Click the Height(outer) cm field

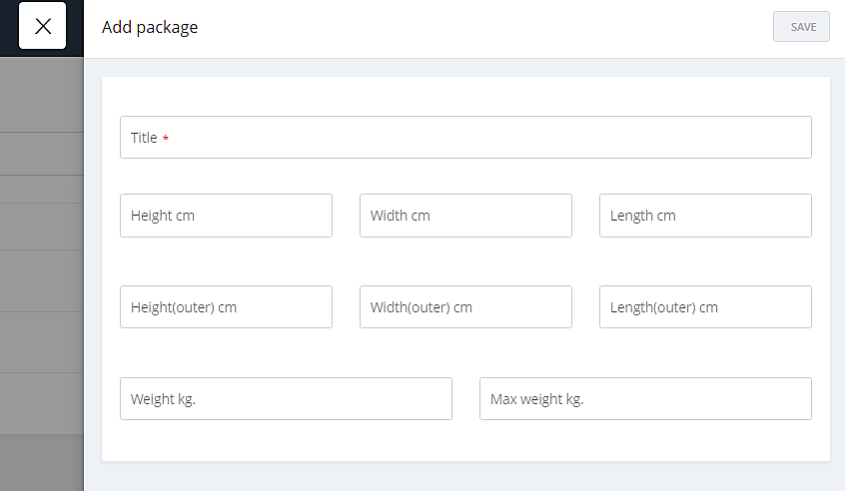pos(226,307)
